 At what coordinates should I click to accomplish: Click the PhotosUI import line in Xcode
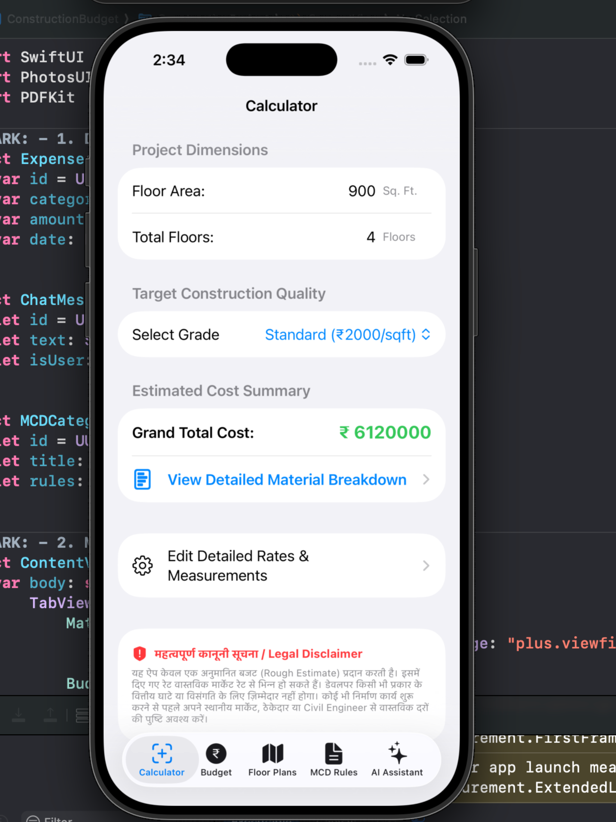coord(45,77)
